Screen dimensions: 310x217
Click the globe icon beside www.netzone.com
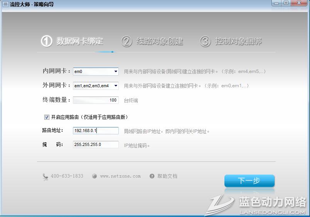[94, 176]
